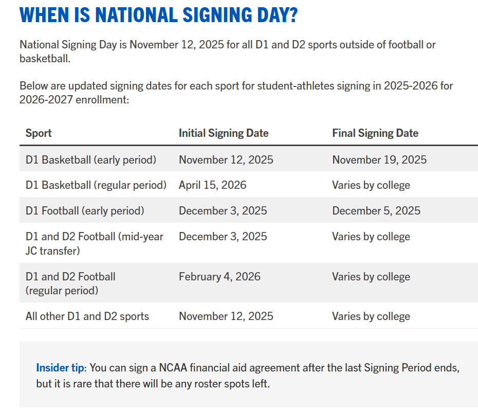Screen dimensions: 478x408
Task: Click the 'February 4, 2026' date cell
Action: coord(219,277)
